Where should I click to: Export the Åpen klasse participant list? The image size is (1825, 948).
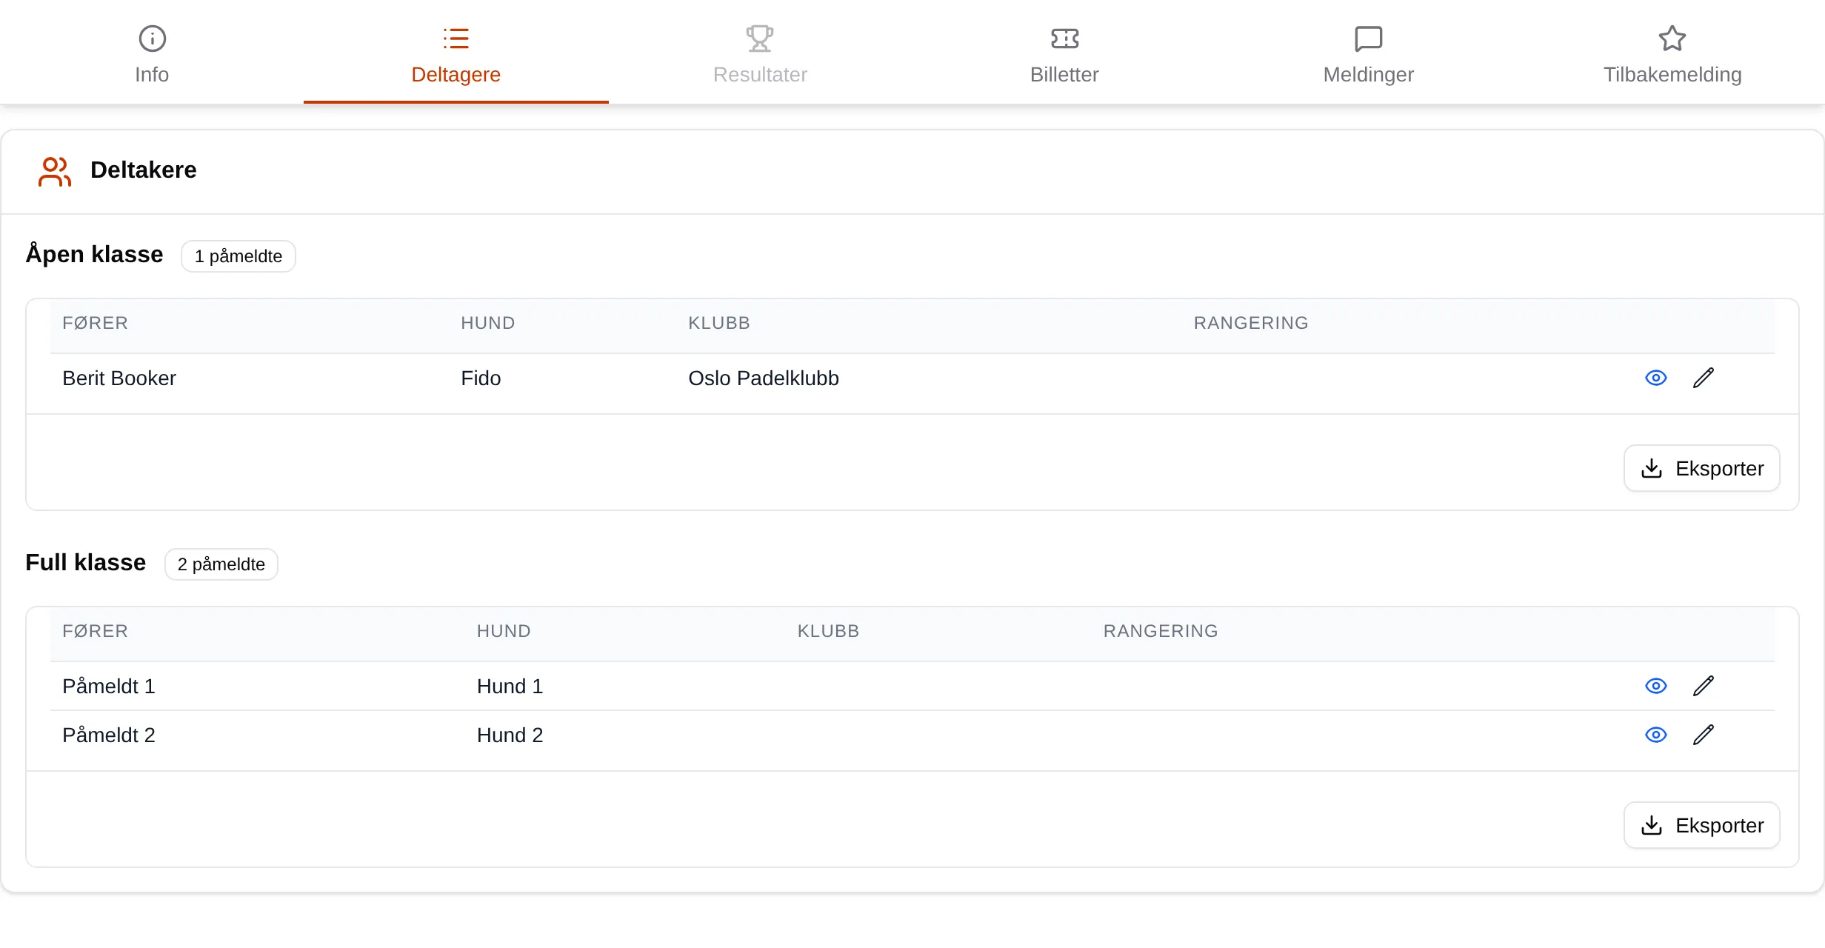[1701, 468]
